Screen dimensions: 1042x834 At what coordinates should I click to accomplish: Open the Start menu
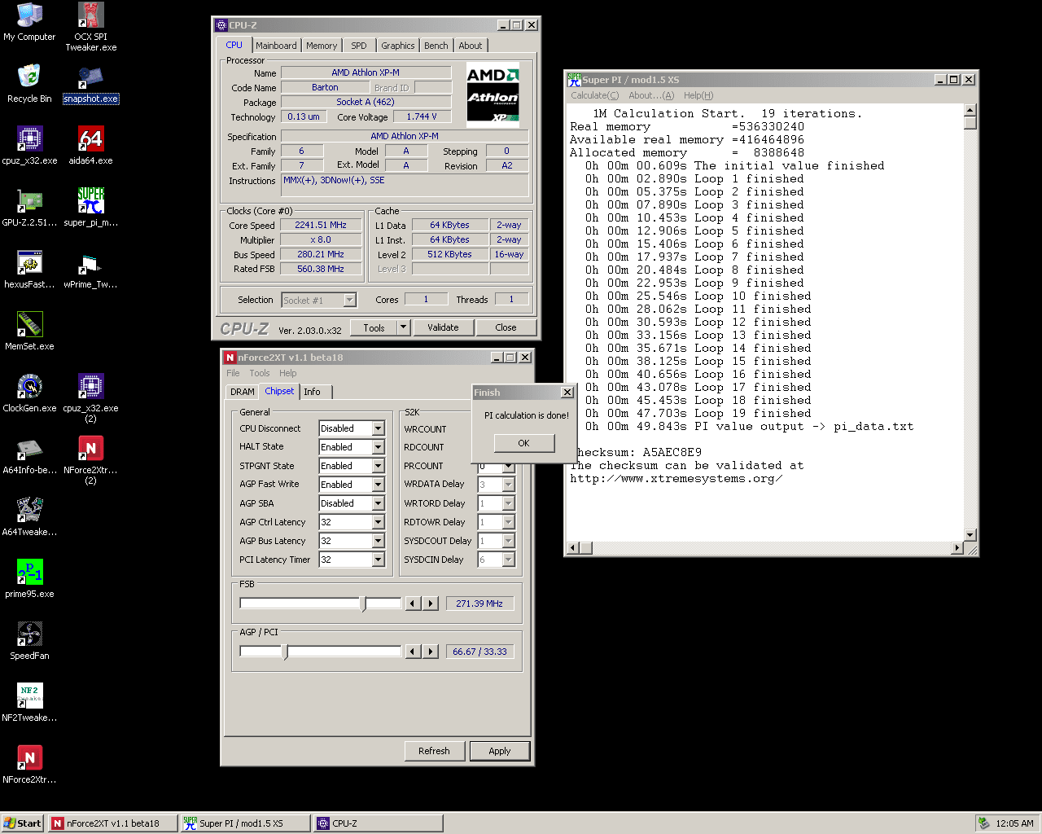pyautogui.click(x=22, y=823)
